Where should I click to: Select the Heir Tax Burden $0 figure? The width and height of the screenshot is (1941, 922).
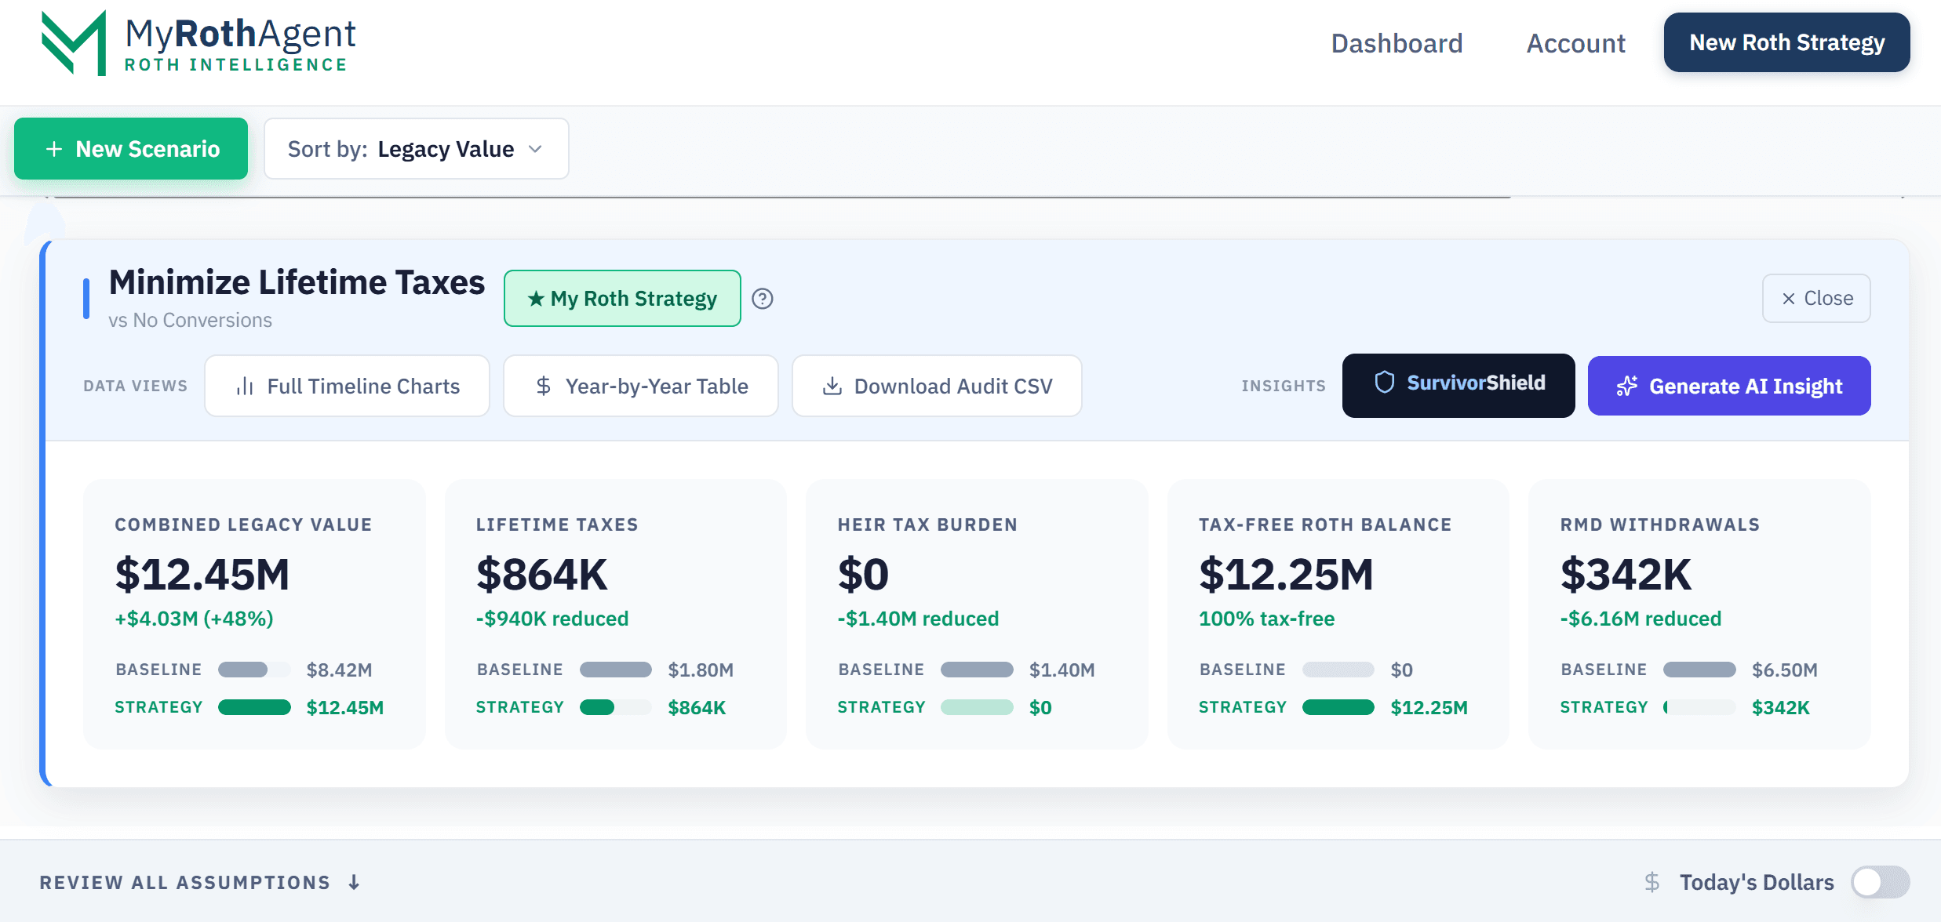point(863,575)
